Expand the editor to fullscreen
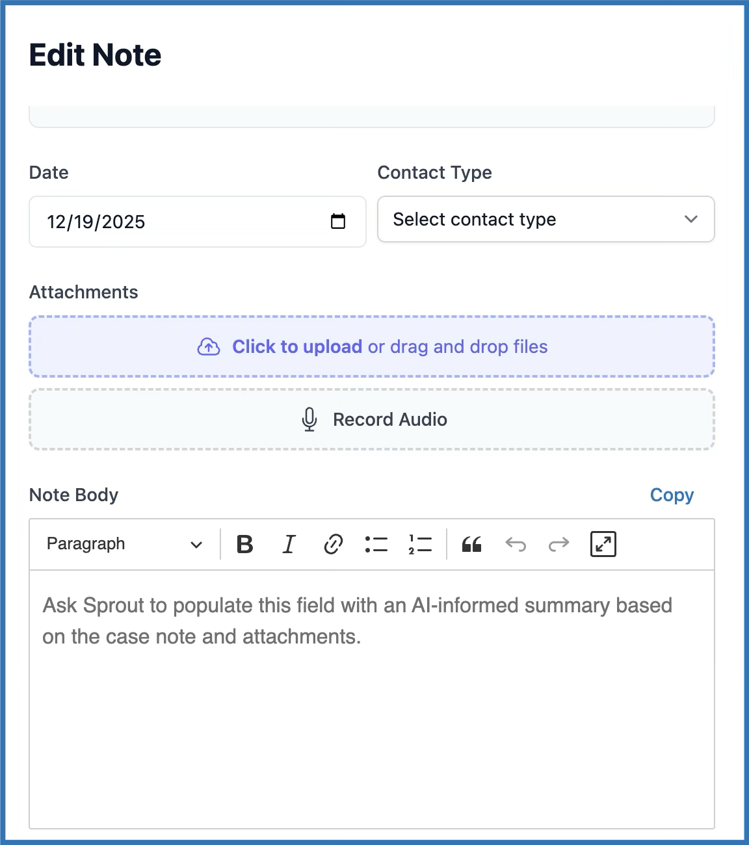Screen dimensions: 749x845 click(x=603, y=544)
